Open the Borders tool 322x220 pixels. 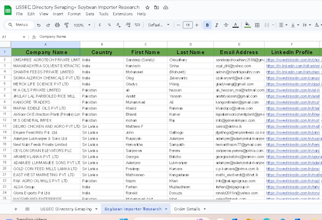pos(257,25)
